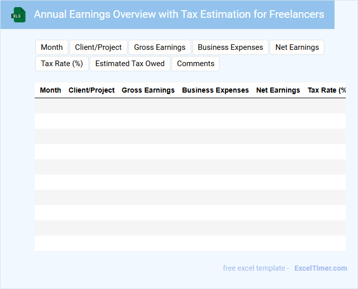The image size is (358, 289).
Task: Choose the Net Earnings tag
Action: [297, 47]
